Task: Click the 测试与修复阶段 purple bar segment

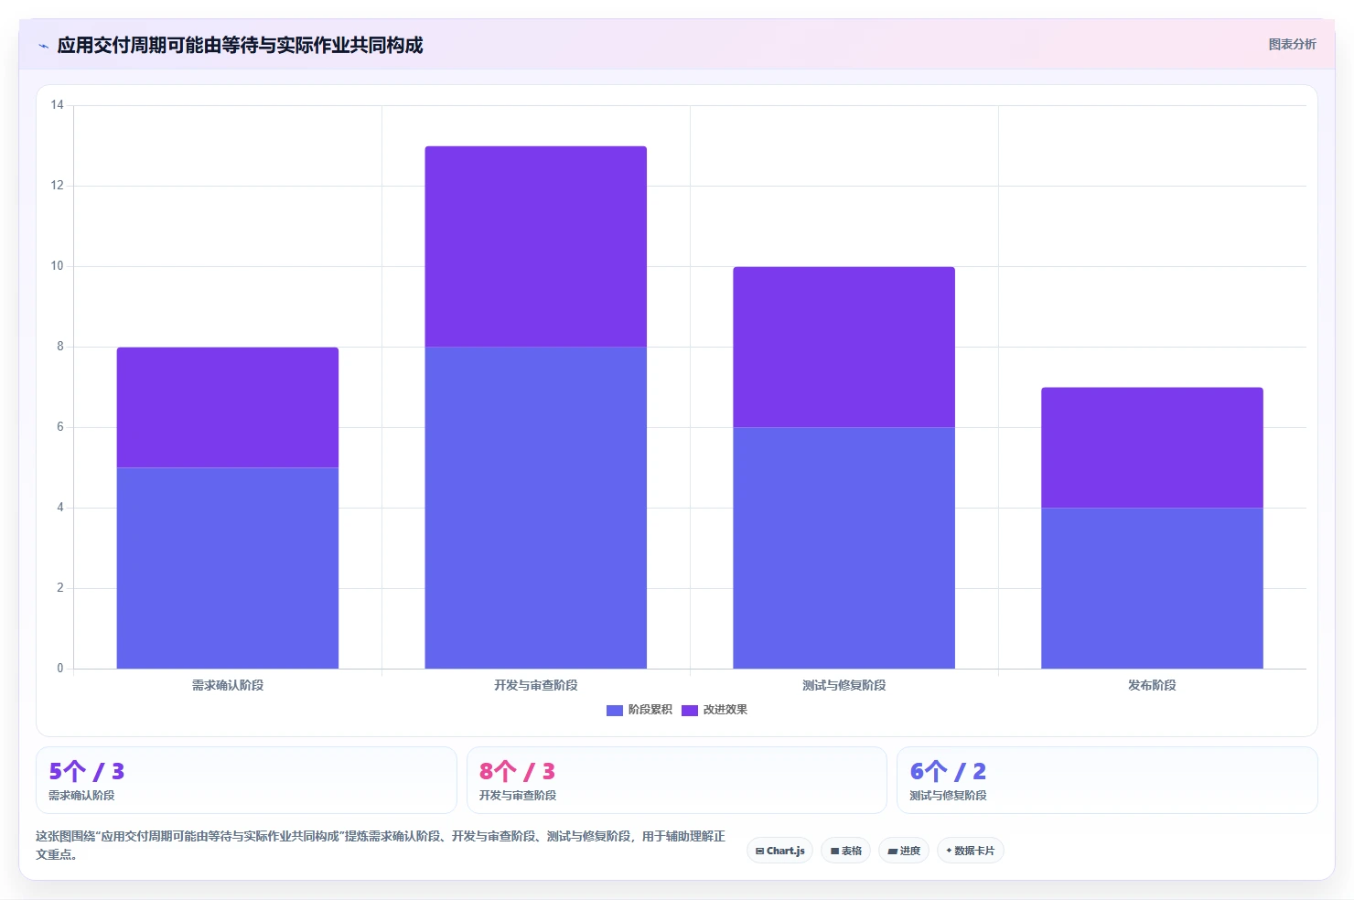Action: [x=844, y=347]
